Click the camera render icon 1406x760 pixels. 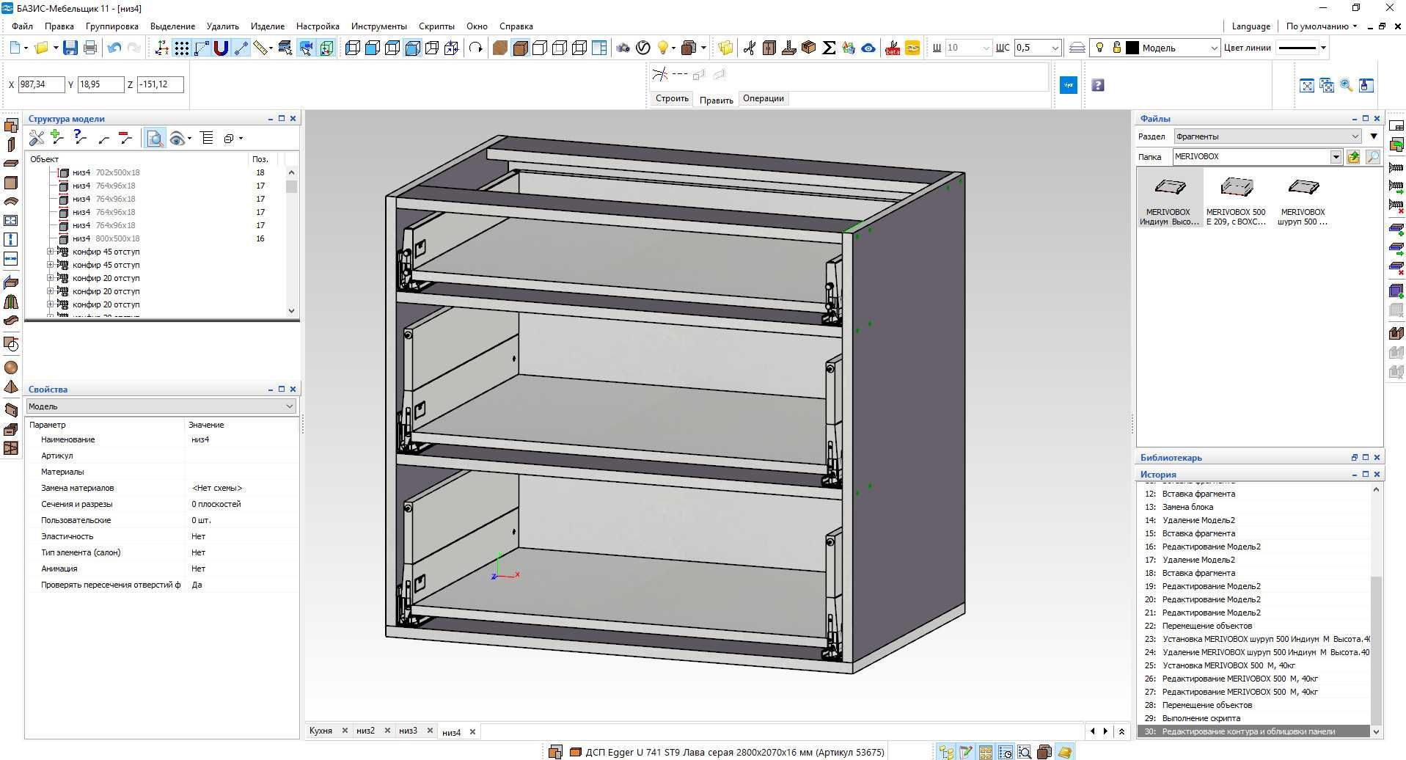tap(623, 48)
